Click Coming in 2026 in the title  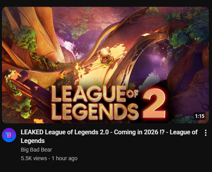pyautogui.click(x=136, y=132)
